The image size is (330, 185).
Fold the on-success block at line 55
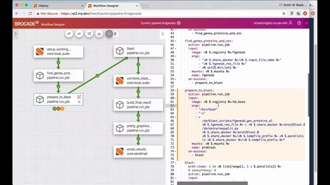pos(175,79)
